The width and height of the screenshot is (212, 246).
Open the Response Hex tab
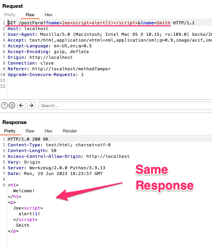48,131
